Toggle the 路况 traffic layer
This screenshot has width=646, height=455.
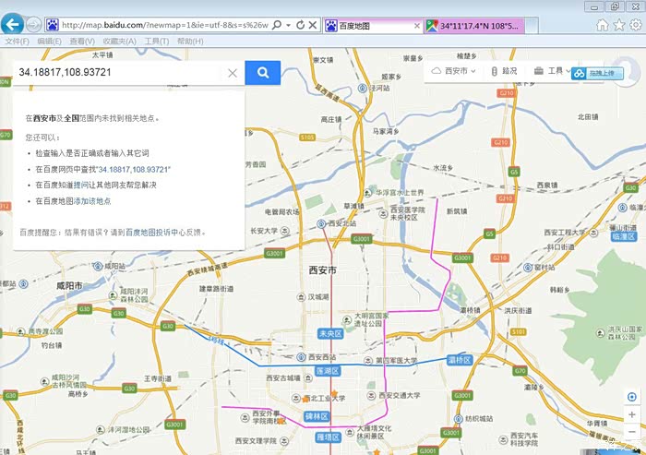503,71
